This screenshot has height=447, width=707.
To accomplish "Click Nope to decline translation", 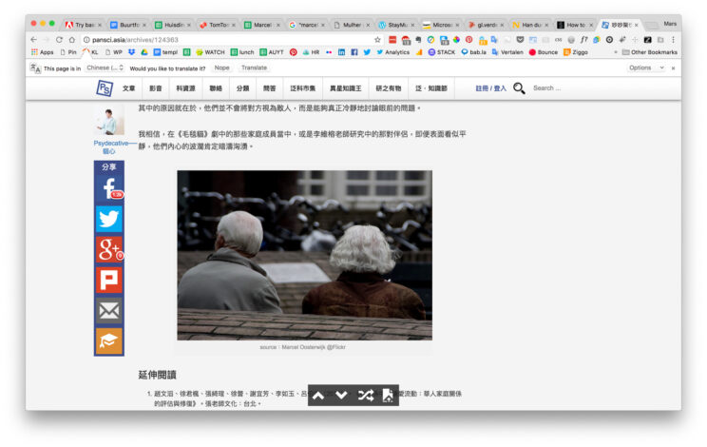I will click(221, 68).
